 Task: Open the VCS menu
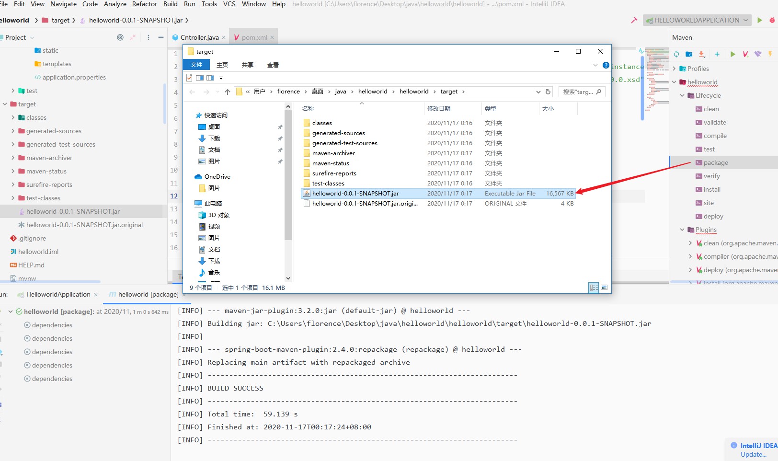pos(229,4)
